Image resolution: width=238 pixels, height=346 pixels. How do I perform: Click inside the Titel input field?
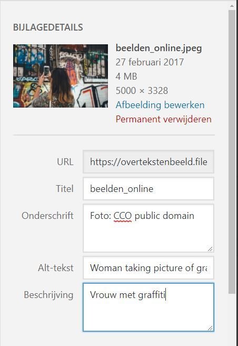click(x=148, y=189)
